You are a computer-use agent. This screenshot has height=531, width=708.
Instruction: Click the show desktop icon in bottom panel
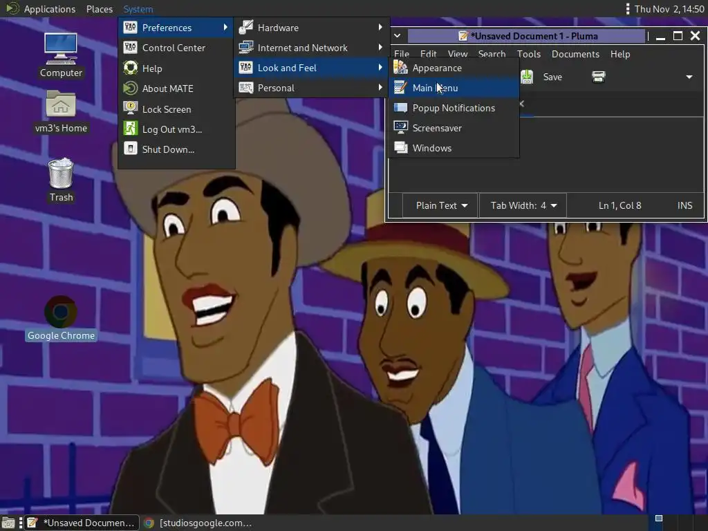(8, 523)
